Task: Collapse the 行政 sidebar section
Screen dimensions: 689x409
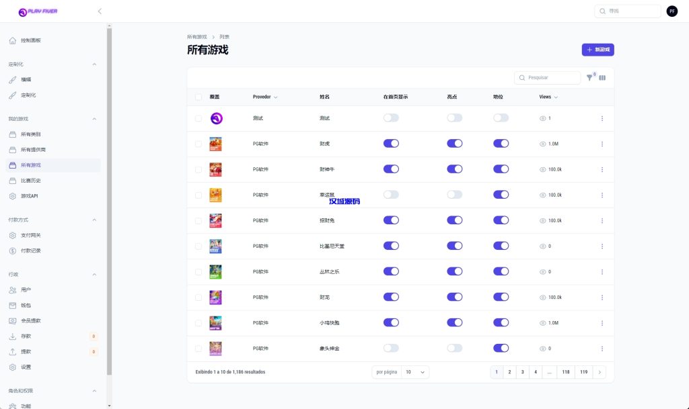Action: (x=94, y=274)
